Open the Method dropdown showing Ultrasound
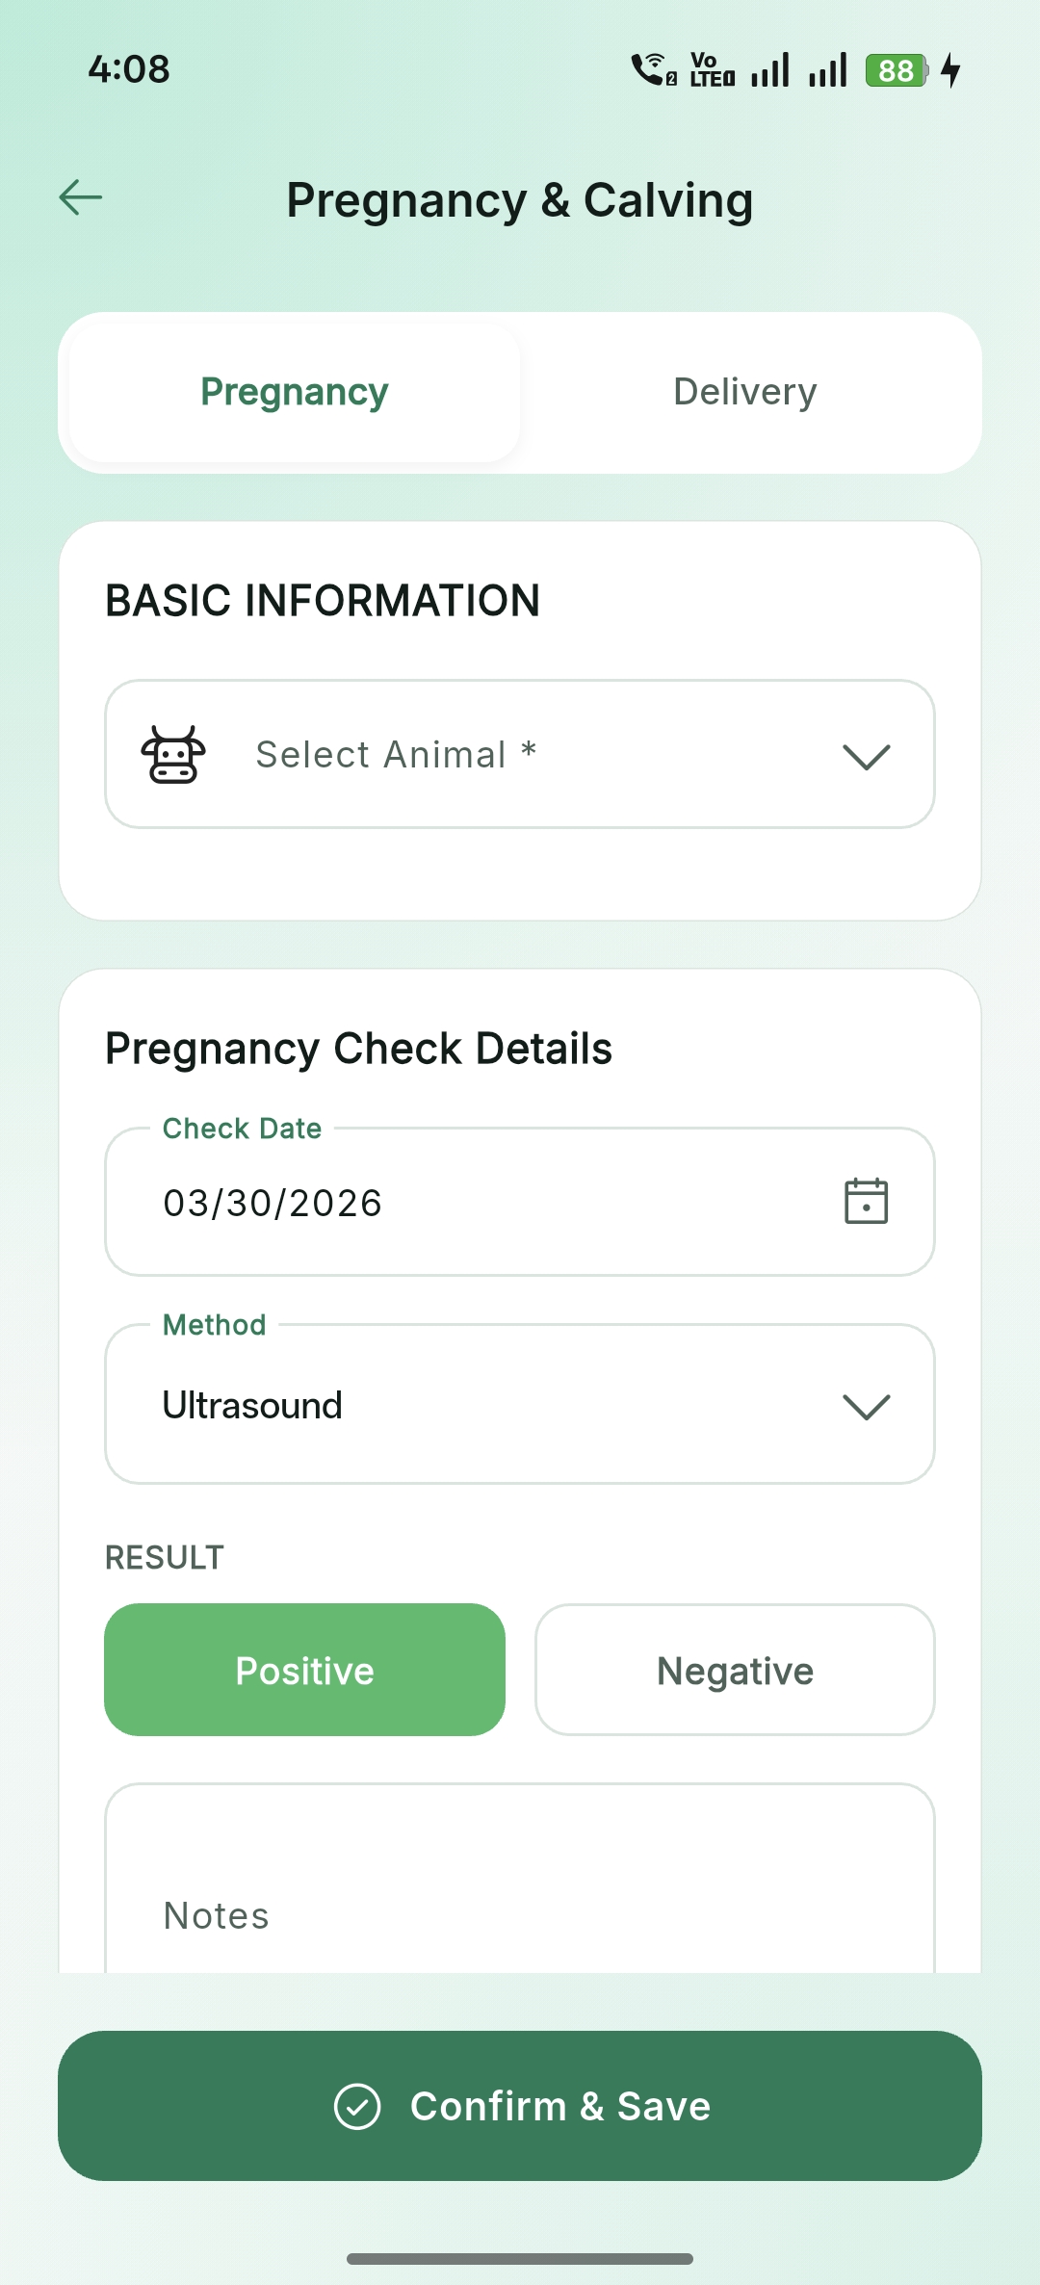 [x=520, y=1404]
